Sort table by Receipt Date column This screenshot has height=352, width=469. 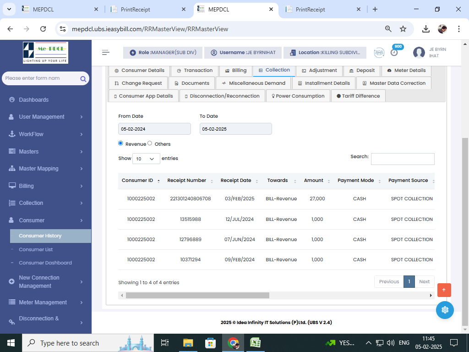click(x=239, y=181)
